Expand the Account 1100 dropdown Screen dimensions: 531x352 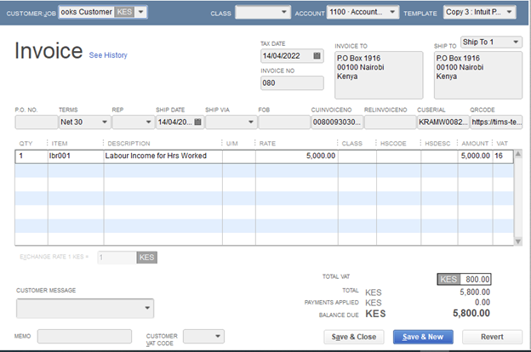pos(392,13)
